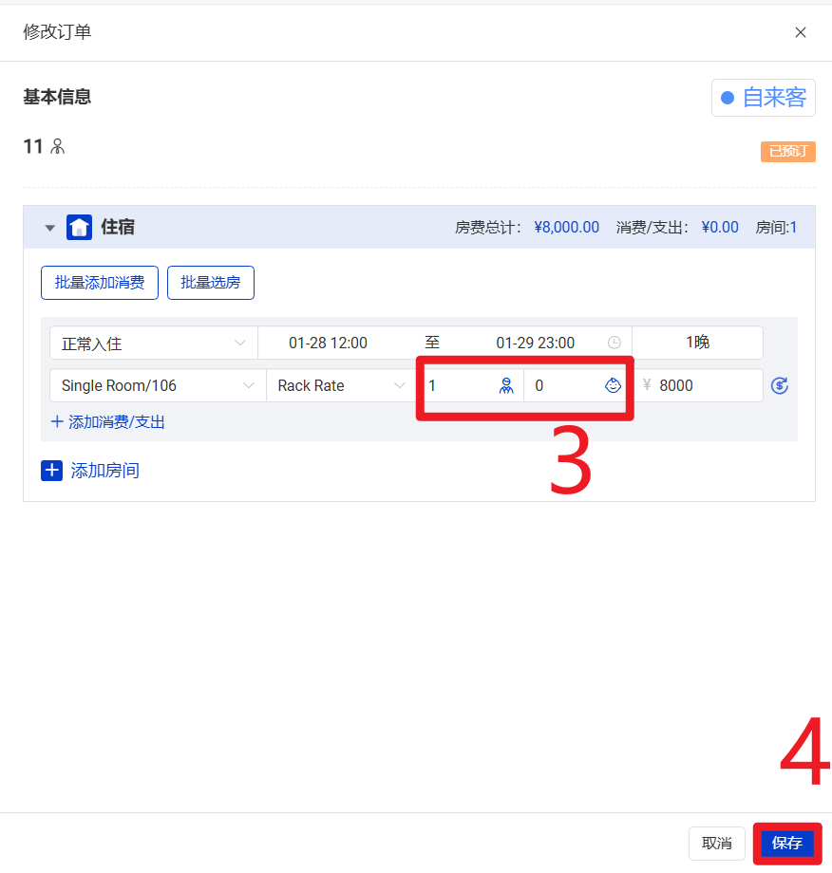832x873 pixels.
Task: Click the adult guest icon
Action: coord(506,385)
